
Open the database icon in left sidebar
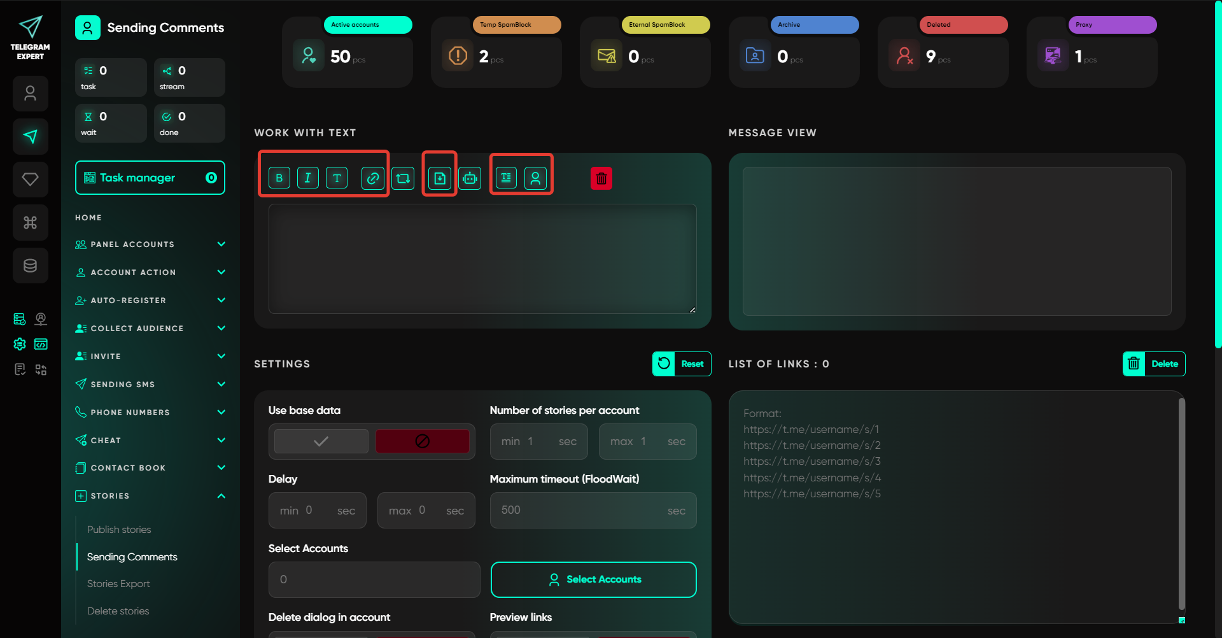30,266
